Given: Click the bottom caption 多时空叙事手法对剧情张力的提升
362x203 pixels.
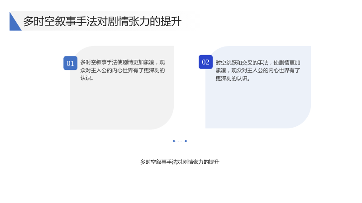Looking at the screenshot, I should (x=180, y=162).
